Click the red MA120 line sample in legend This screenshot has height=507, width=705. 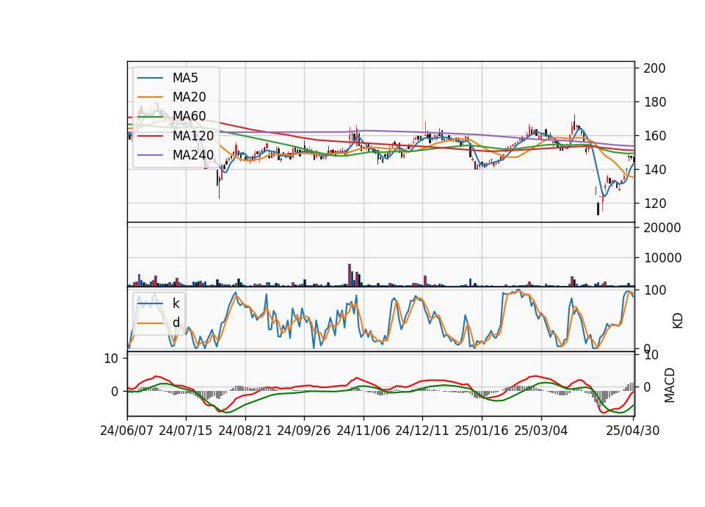tap(150, 136)
